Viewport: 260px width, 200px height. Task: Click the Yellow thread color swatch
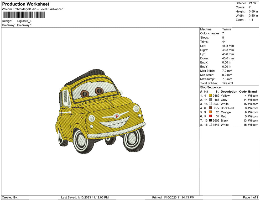[x=210, y=96]
